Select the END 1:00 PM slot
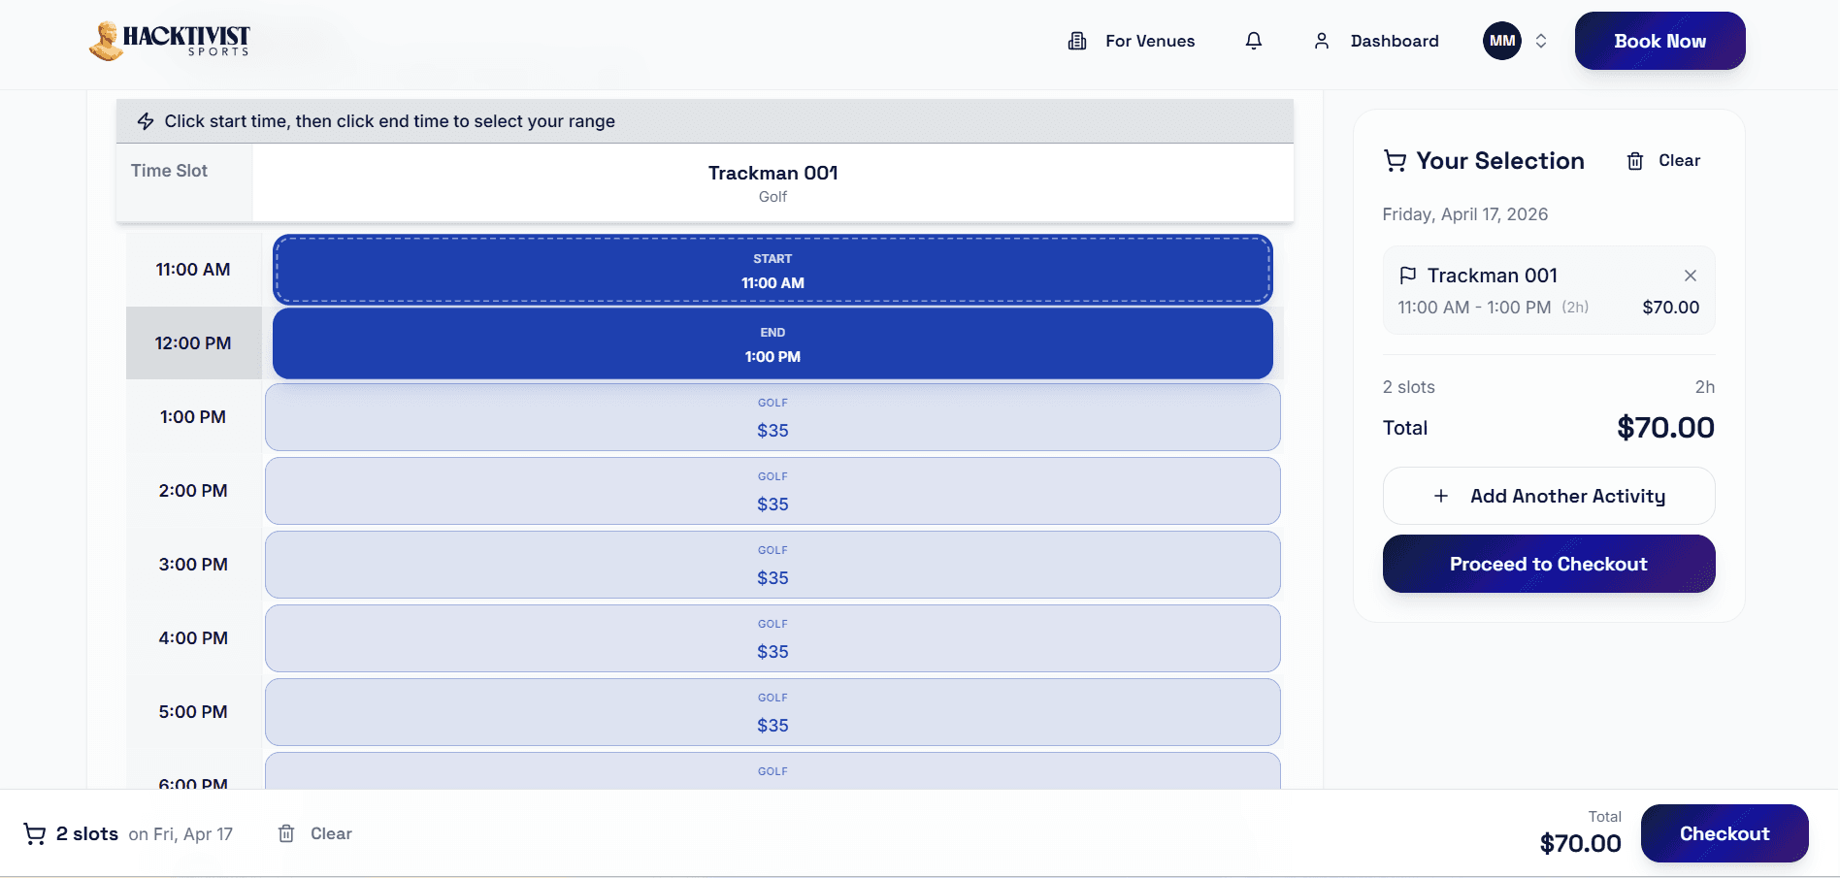This screenshot has height=878, width=1840. [x=772, y=343]
